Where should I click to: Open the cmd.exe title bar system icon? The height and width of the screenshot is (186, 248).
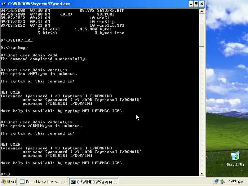4,4
